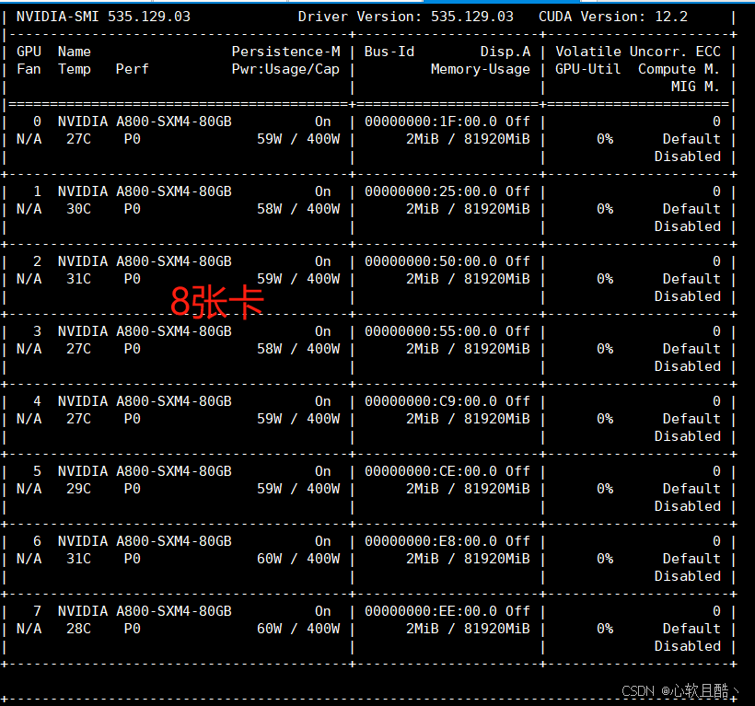Click bus id 00000000:25:00.0

pos(431,191)
